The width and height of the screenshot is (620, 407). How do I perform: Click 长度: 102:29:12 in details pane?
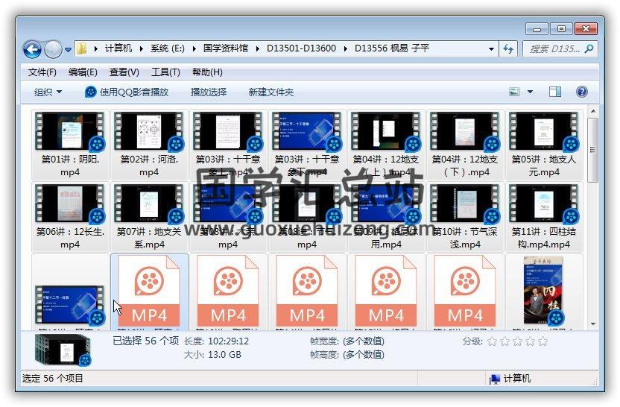pyautogui.click(x=216, y=341)
